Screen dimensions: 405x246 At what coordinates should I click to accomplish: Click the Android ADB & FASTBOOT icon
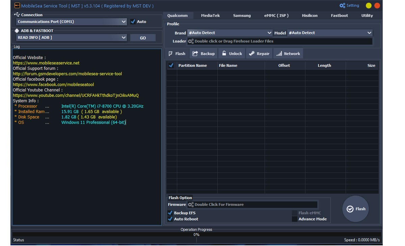(x=17, y=31)
